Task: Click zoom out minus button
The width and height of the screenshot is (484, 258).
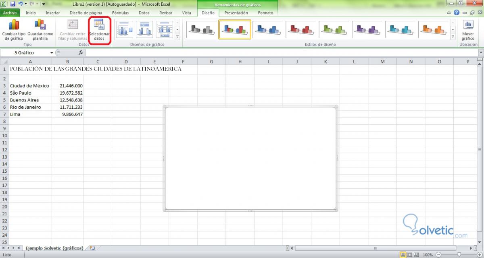Action: coord(438,255)
